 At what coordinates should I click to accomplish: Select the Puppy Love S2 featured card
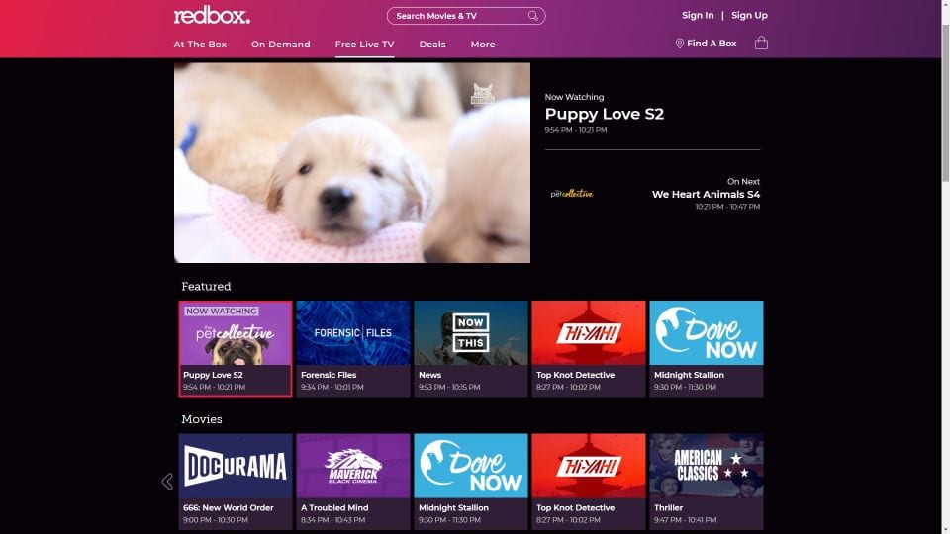(236, 349)
